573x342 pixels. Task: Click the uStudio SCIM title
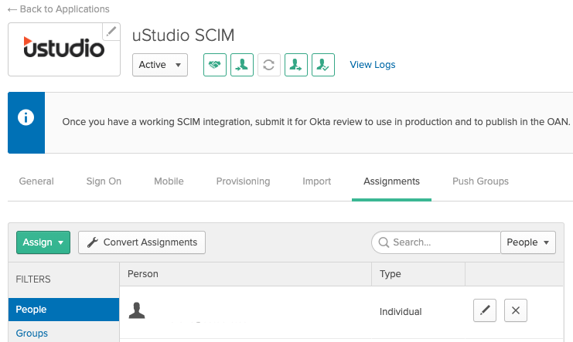[183, 36]
